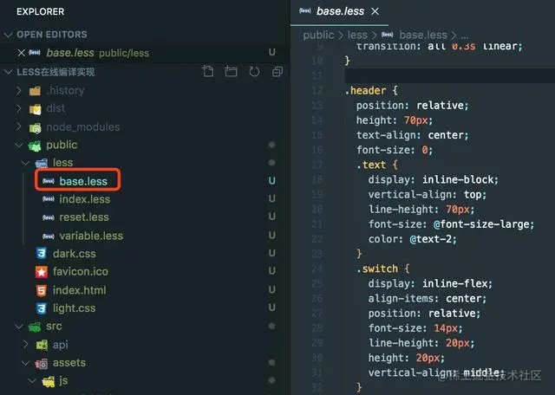
Task: Click the HTML5 icon beside index.html
Action: (42, 290)
